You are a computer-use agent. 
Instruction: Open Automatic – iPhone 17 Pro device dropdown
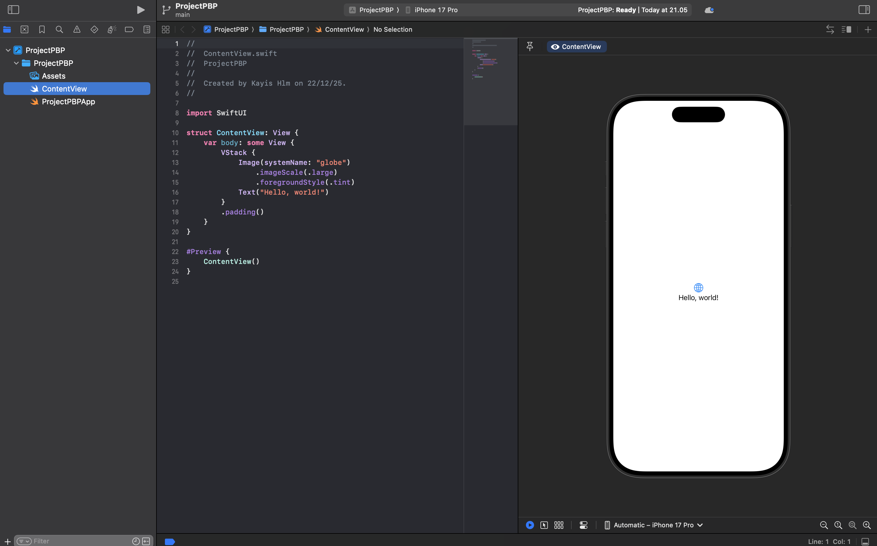coord(654,525)
